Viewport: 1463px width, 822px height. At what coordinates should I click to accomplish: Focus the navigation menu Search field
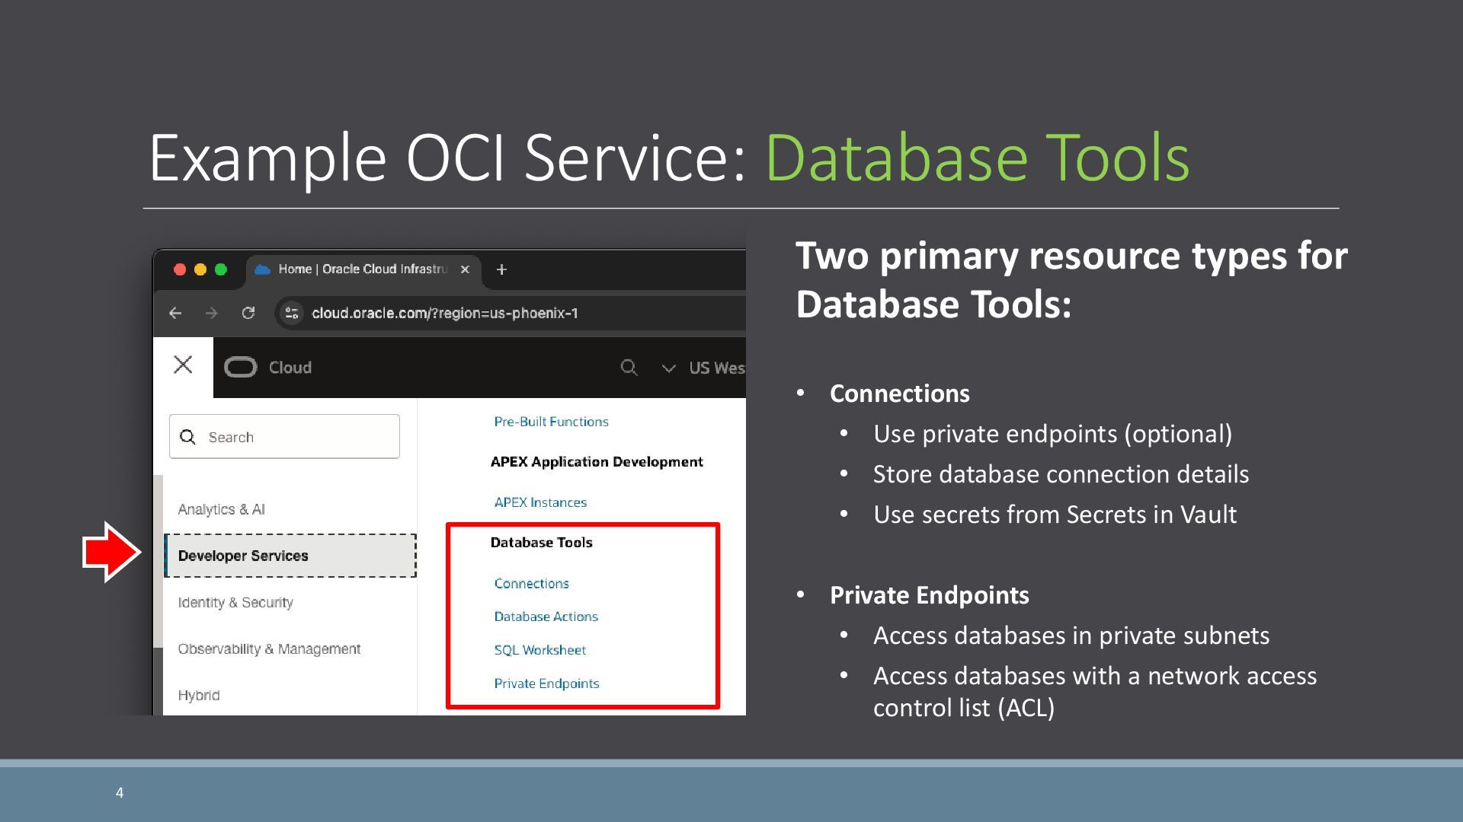pos(284,436)
